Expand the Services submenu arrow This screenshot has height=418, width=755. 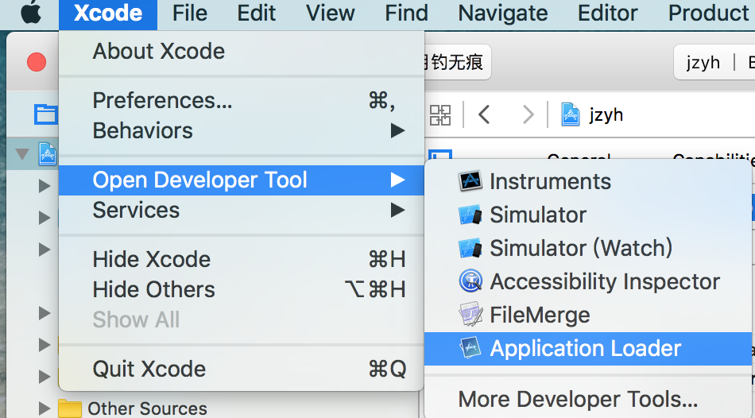click(x=397, y=211)
